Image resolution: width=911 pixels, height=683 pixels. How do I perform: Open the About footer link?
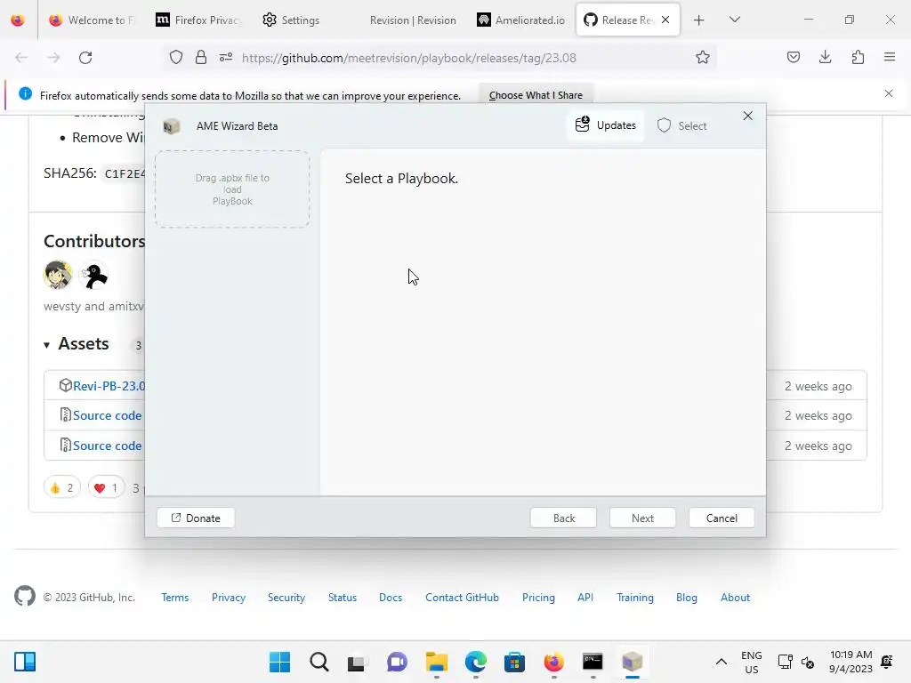(x=735, y=597)
